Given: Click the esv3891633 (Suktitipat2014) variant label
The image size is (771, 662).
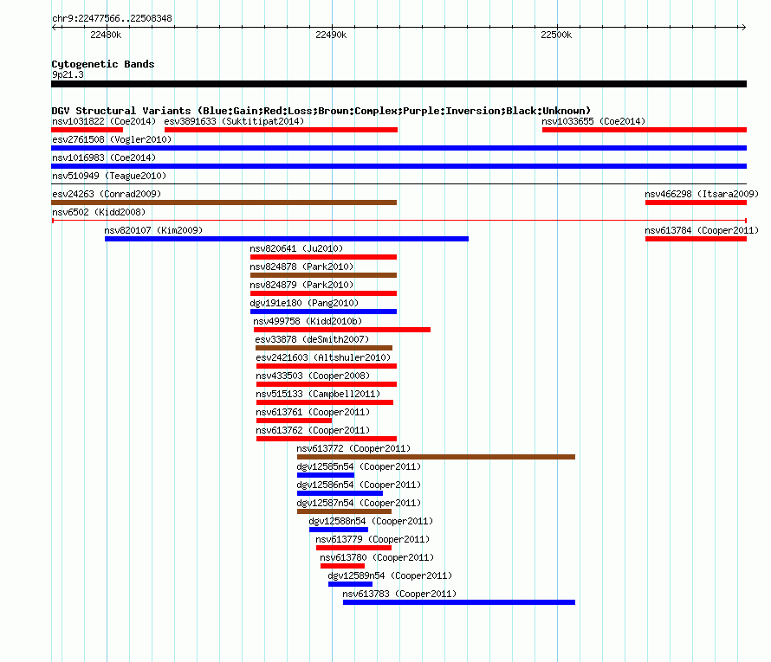Looking at the screenshot, I should (x=234, y=121).
